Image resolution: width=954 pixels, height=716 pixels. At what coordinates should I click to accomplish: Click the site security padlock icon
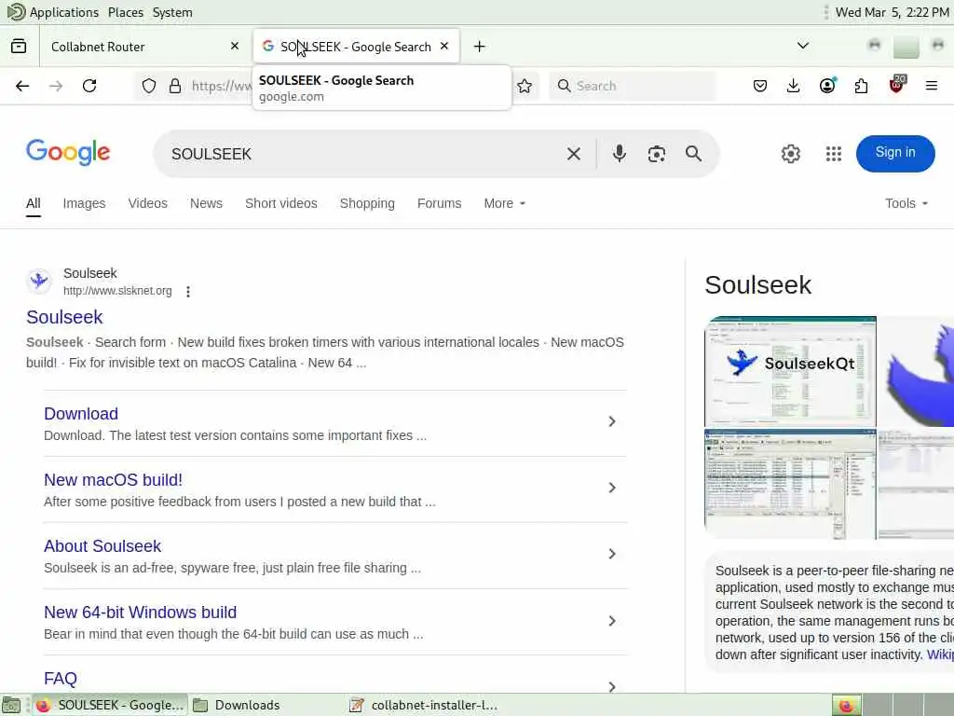175,86
